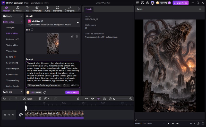206x127 pixels.
Task: Select Text zu Video in sidebar
Action: pos(12,45)
